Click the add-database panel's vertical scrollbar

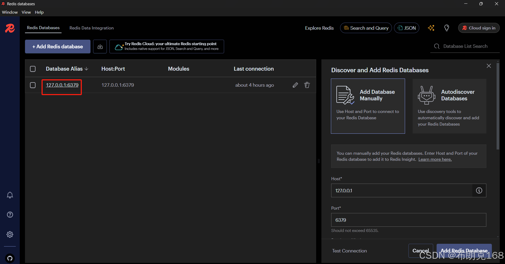point(498,106)
